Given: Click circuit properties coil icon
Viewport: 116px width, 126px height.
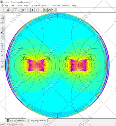Looking at the screenshot, I should tap(36, 10).
